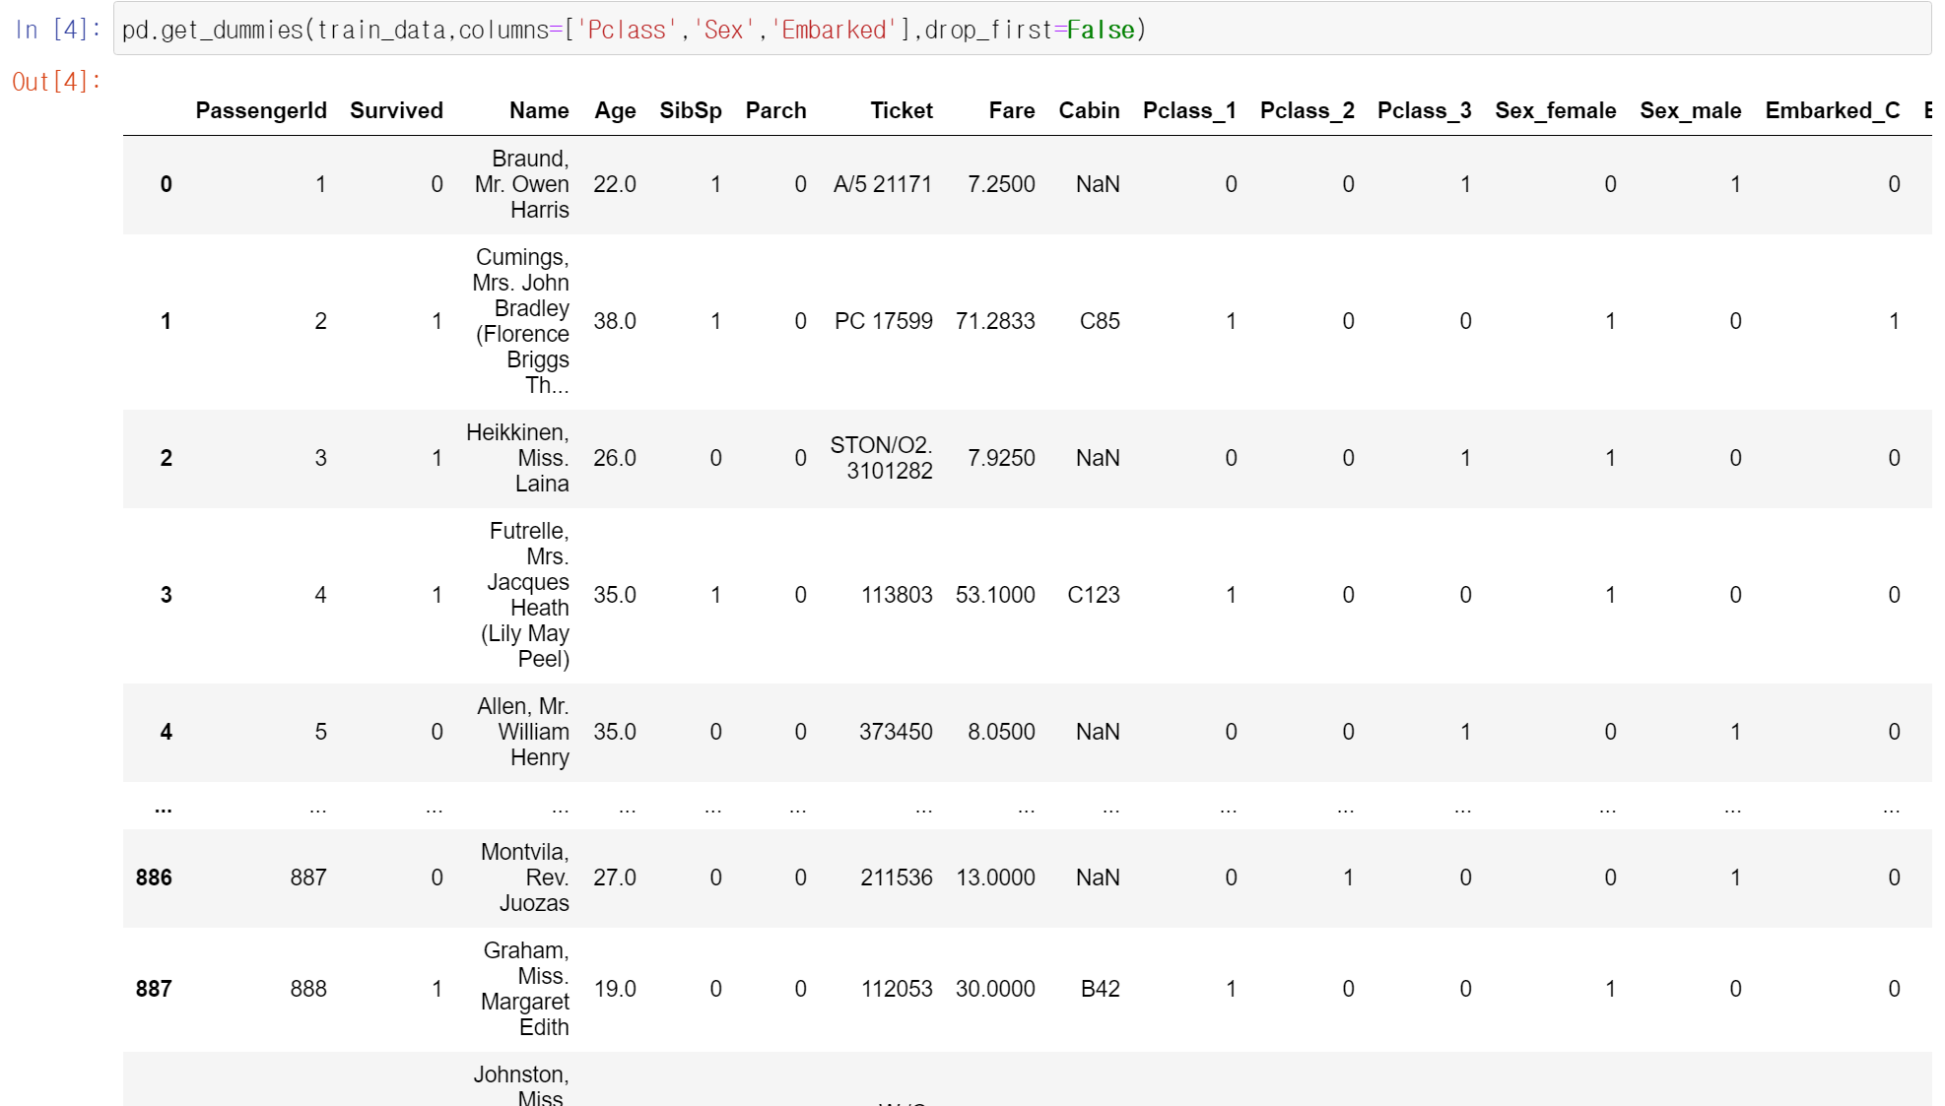Click the Survived column header
The image size is (1945, 1106).
click(x=396, y=110)
